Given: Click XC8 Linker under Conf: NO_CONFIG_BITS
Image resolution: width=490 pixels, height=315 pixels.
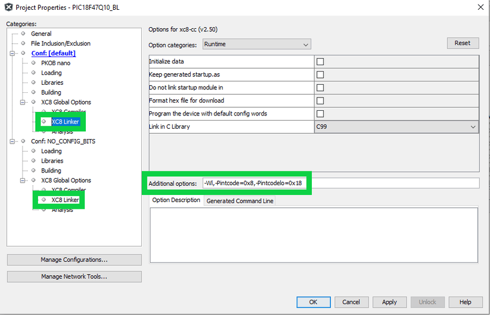Looking at the screenshot, I should (x=65, y=200).
